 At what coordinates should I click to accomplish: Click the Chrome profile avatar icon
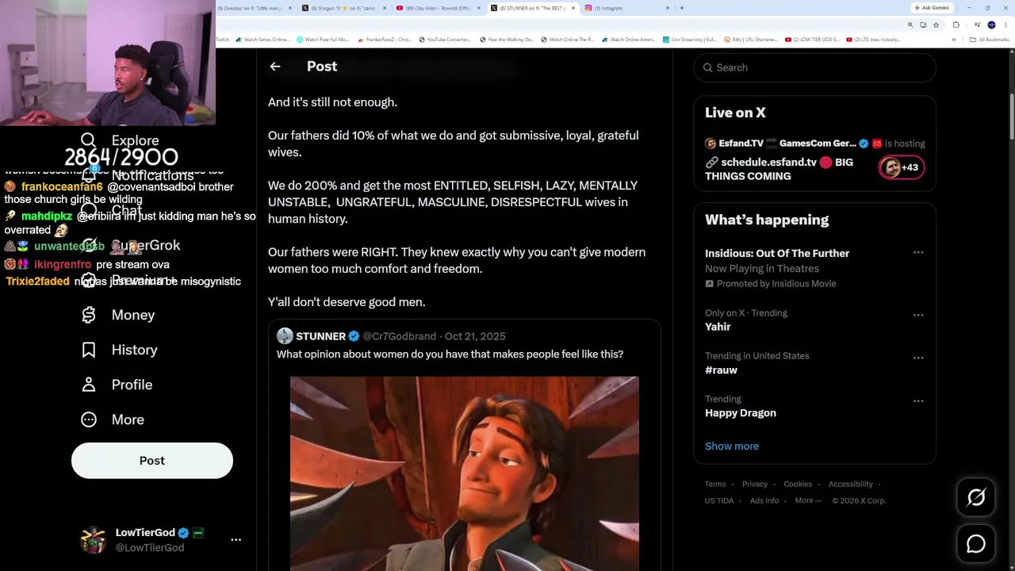991,25
